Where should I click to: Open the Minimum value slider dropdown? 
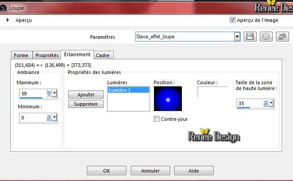[x=54, y=118]
